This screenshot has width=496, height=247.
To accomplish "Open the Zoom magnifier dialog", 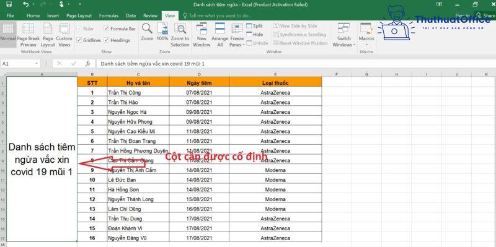I will click(147, 32).
